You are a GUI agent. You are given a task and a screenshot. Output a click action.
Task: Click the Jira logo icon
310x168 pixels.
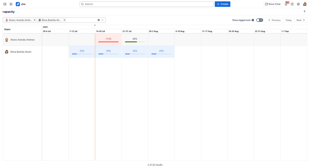[x=18, y=4]
